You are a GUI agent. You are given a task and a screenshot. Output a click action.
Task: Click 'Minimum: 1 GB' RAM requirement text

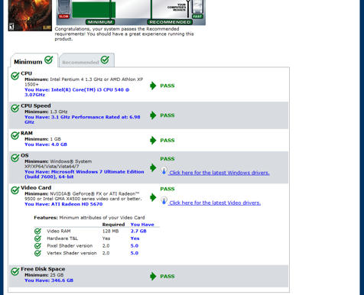point(43,139)
